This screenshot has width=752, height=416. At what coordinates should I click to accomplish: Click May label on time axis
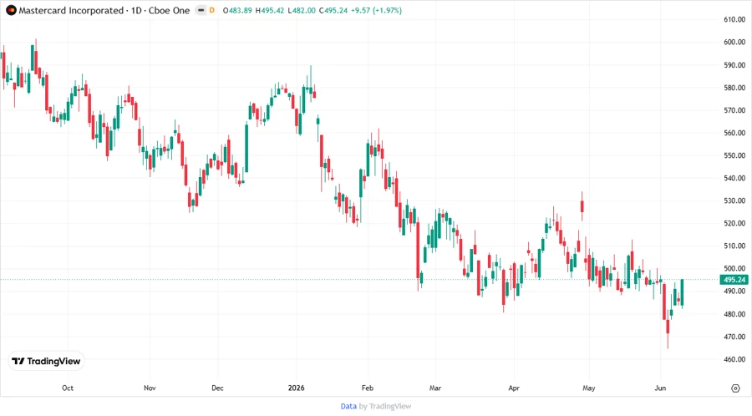[588, 388]
